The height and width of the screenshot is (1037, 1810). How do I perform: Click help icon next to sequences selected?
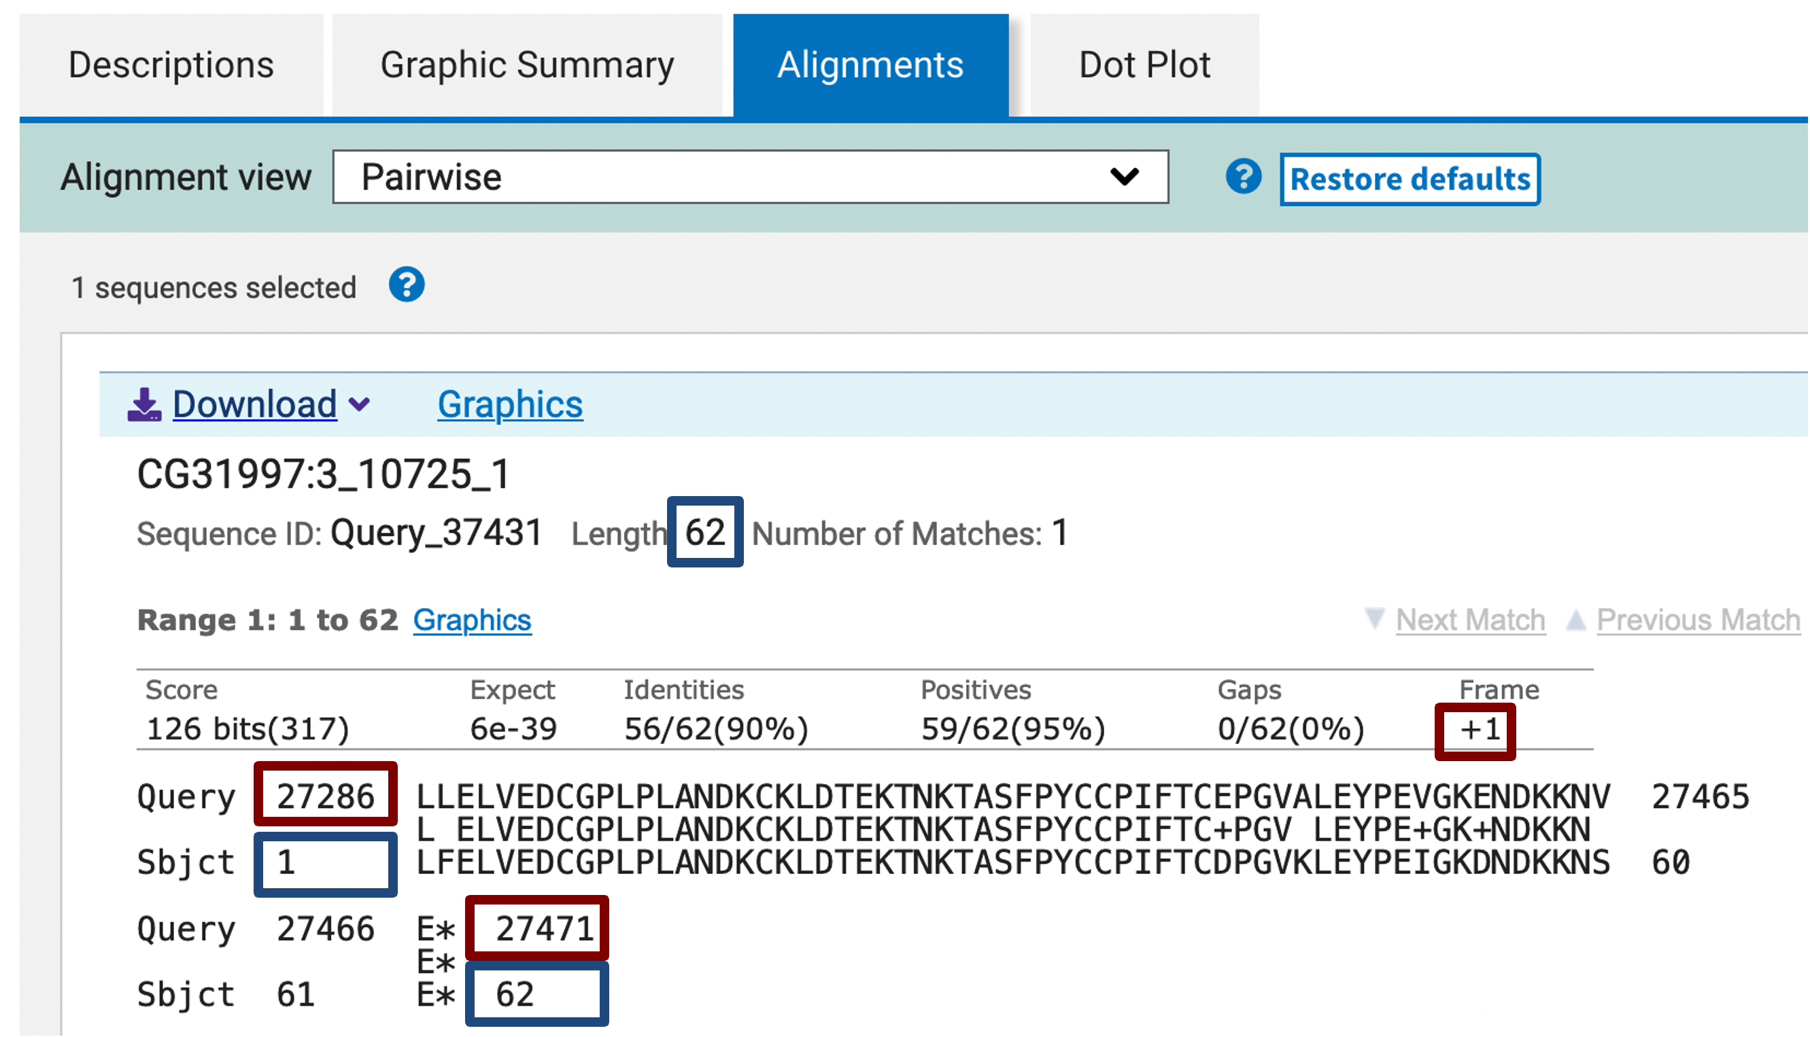(406, 285)
